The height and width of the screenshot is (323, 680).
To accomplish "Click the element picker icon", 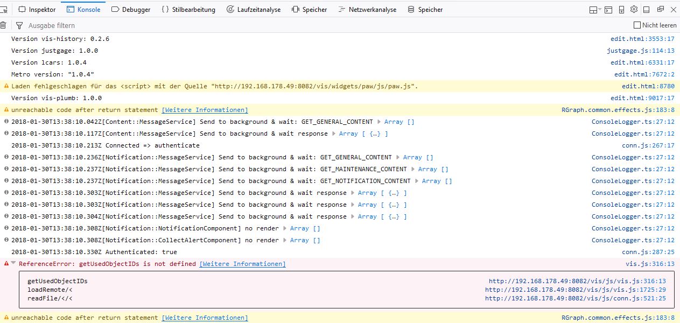I will tap(4, 10).
